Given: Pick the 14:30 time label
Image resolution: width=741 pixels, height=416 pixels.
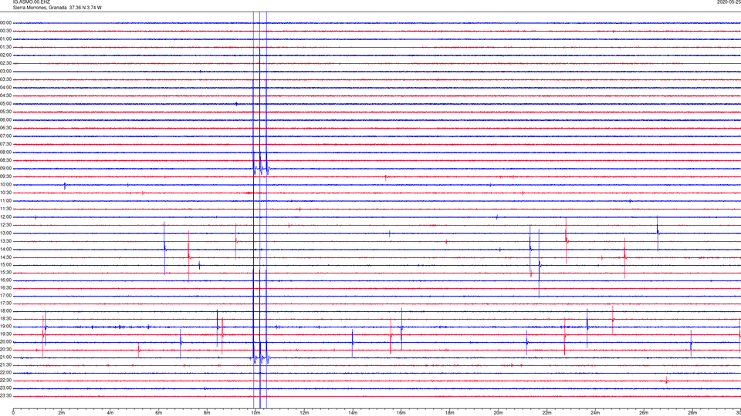Looking at the screenshot, I should click(x=5, y=257).
